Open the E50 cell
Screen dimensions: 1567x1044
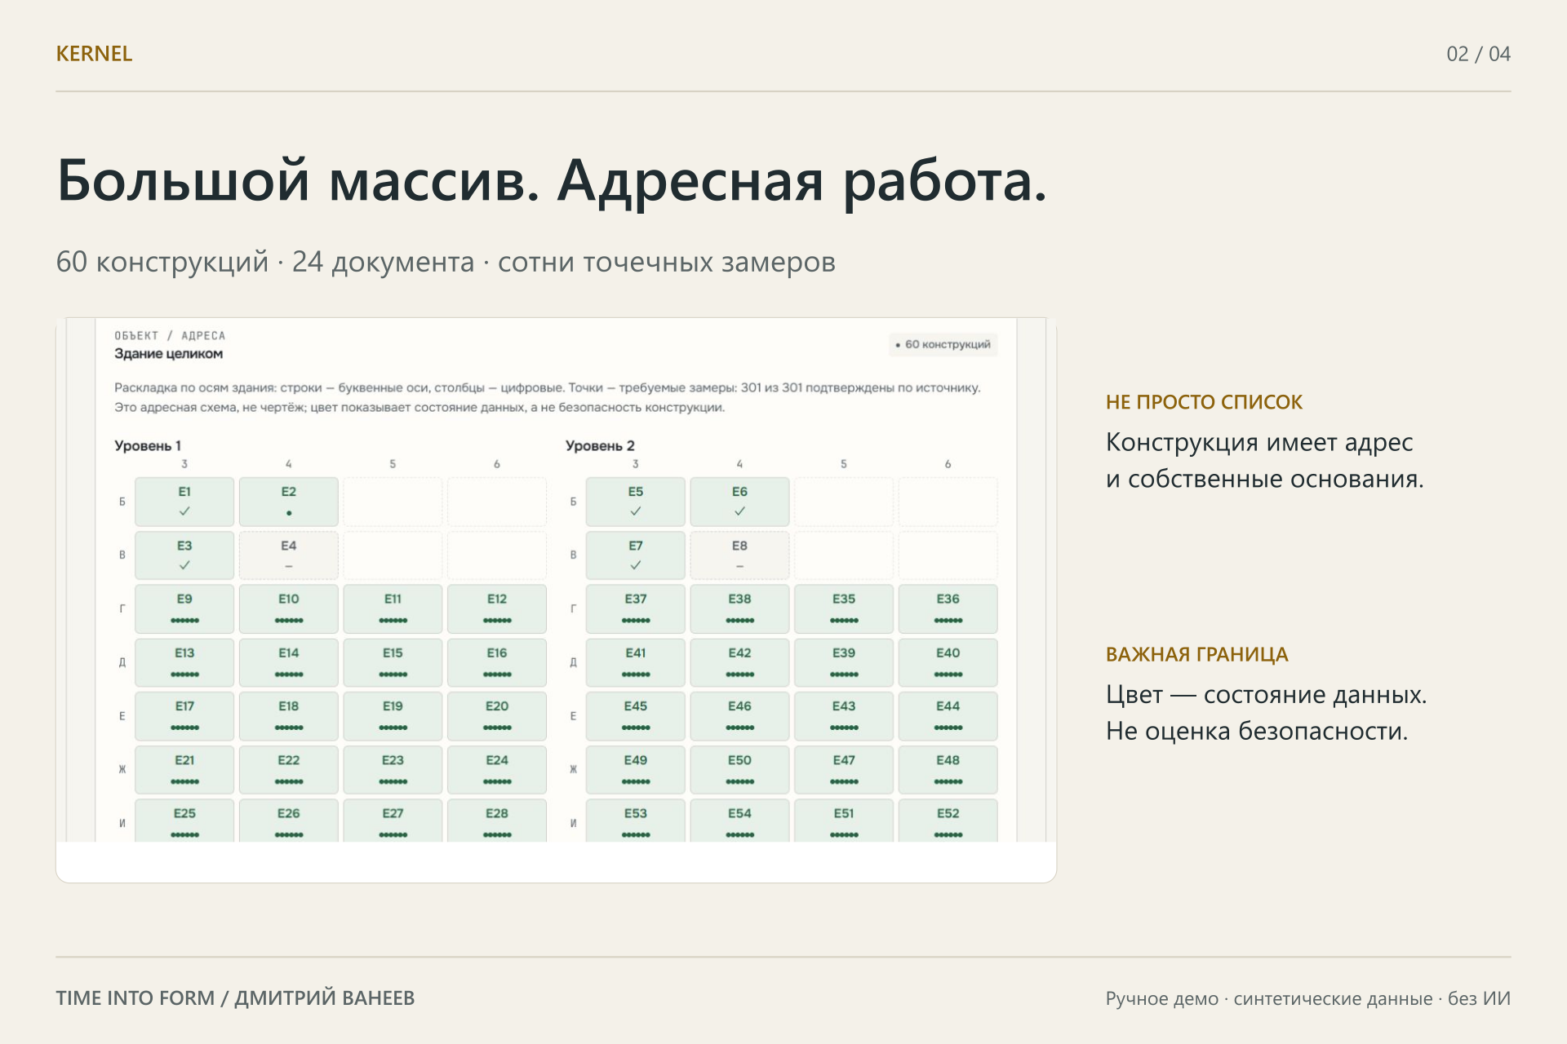click(x=739, y=769)
